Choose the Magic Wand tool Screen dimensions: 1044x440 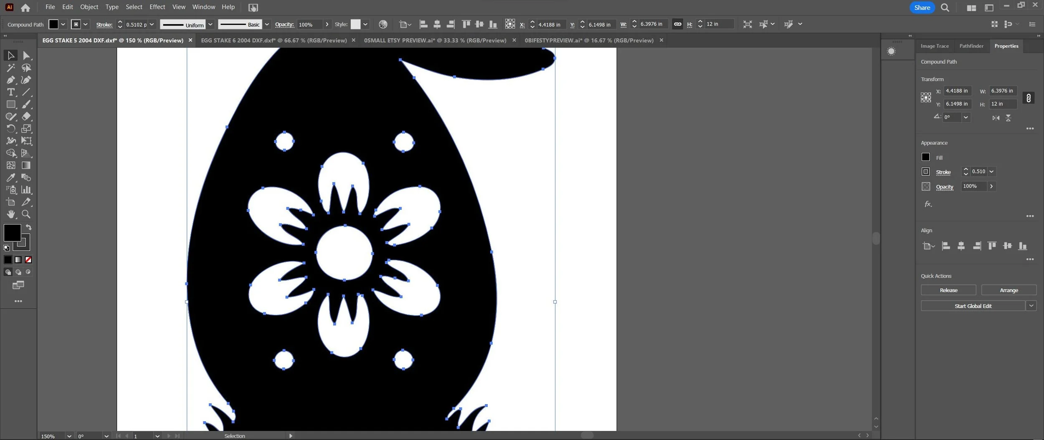(x=11, y=68)
